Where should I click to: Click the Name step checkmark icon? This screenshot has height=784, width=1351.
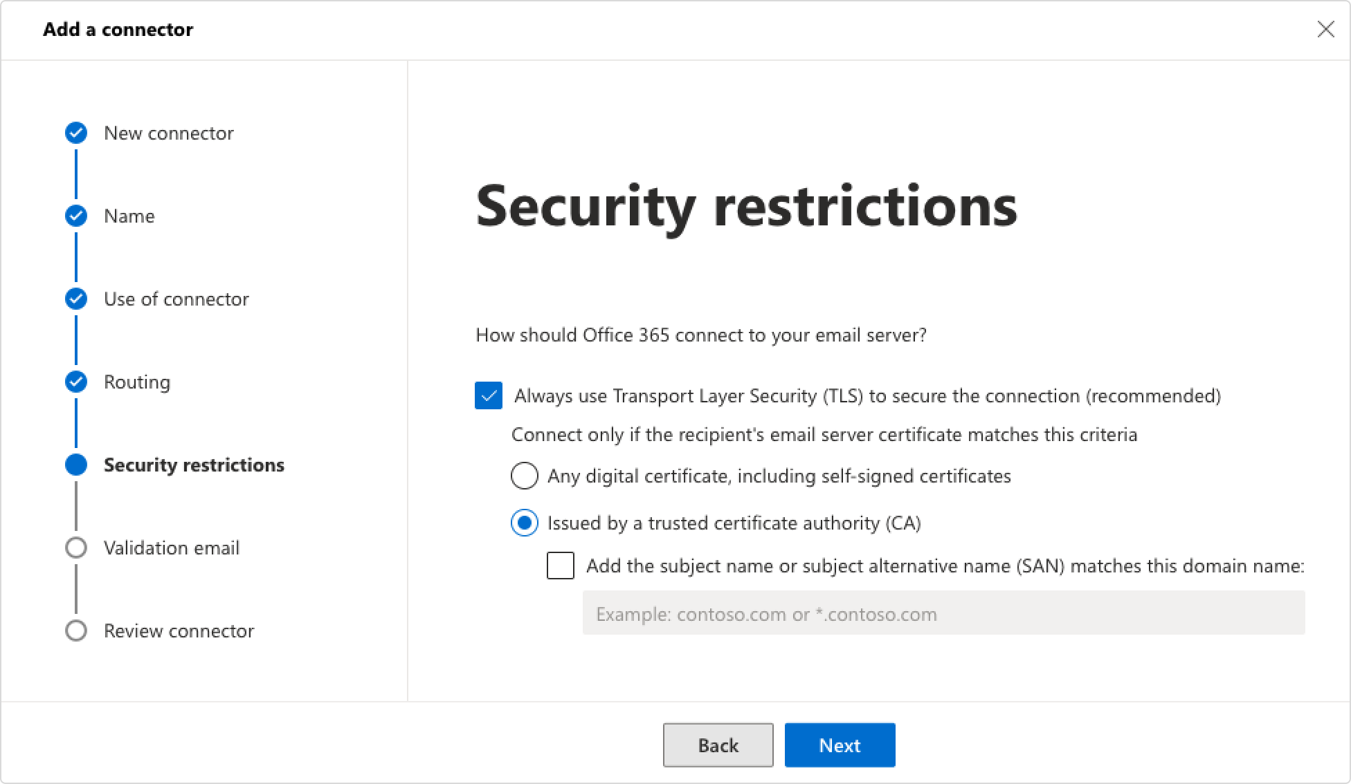pyautogui.click(x=76, y=216)
